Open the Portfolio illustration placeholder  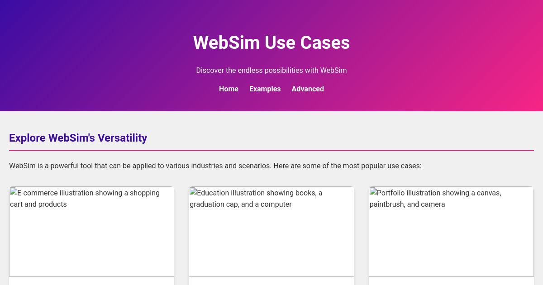tap(451, 232)
